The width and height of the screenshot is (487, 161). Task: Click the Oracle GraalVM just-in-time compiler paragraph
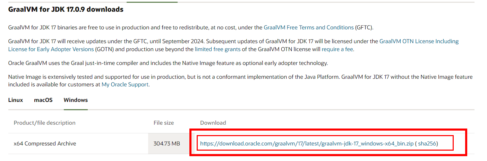click(168, 63)
